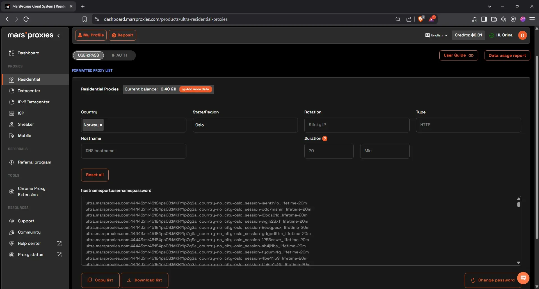Click the Duration value field
Image resolution: width=539 pixels, height=289 pixels.
tap(329, 151)
